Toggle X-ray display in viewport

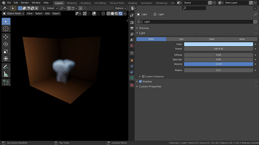pos(103,13)
